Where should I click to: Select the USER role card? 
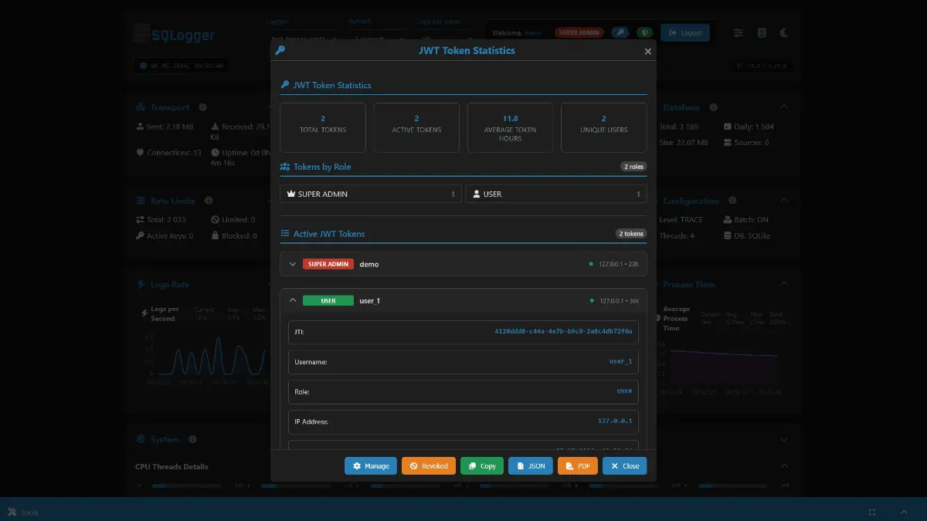point(556,194)
